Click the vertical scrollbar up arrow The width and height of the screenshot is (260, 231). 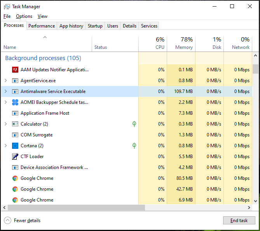point(255,56)
